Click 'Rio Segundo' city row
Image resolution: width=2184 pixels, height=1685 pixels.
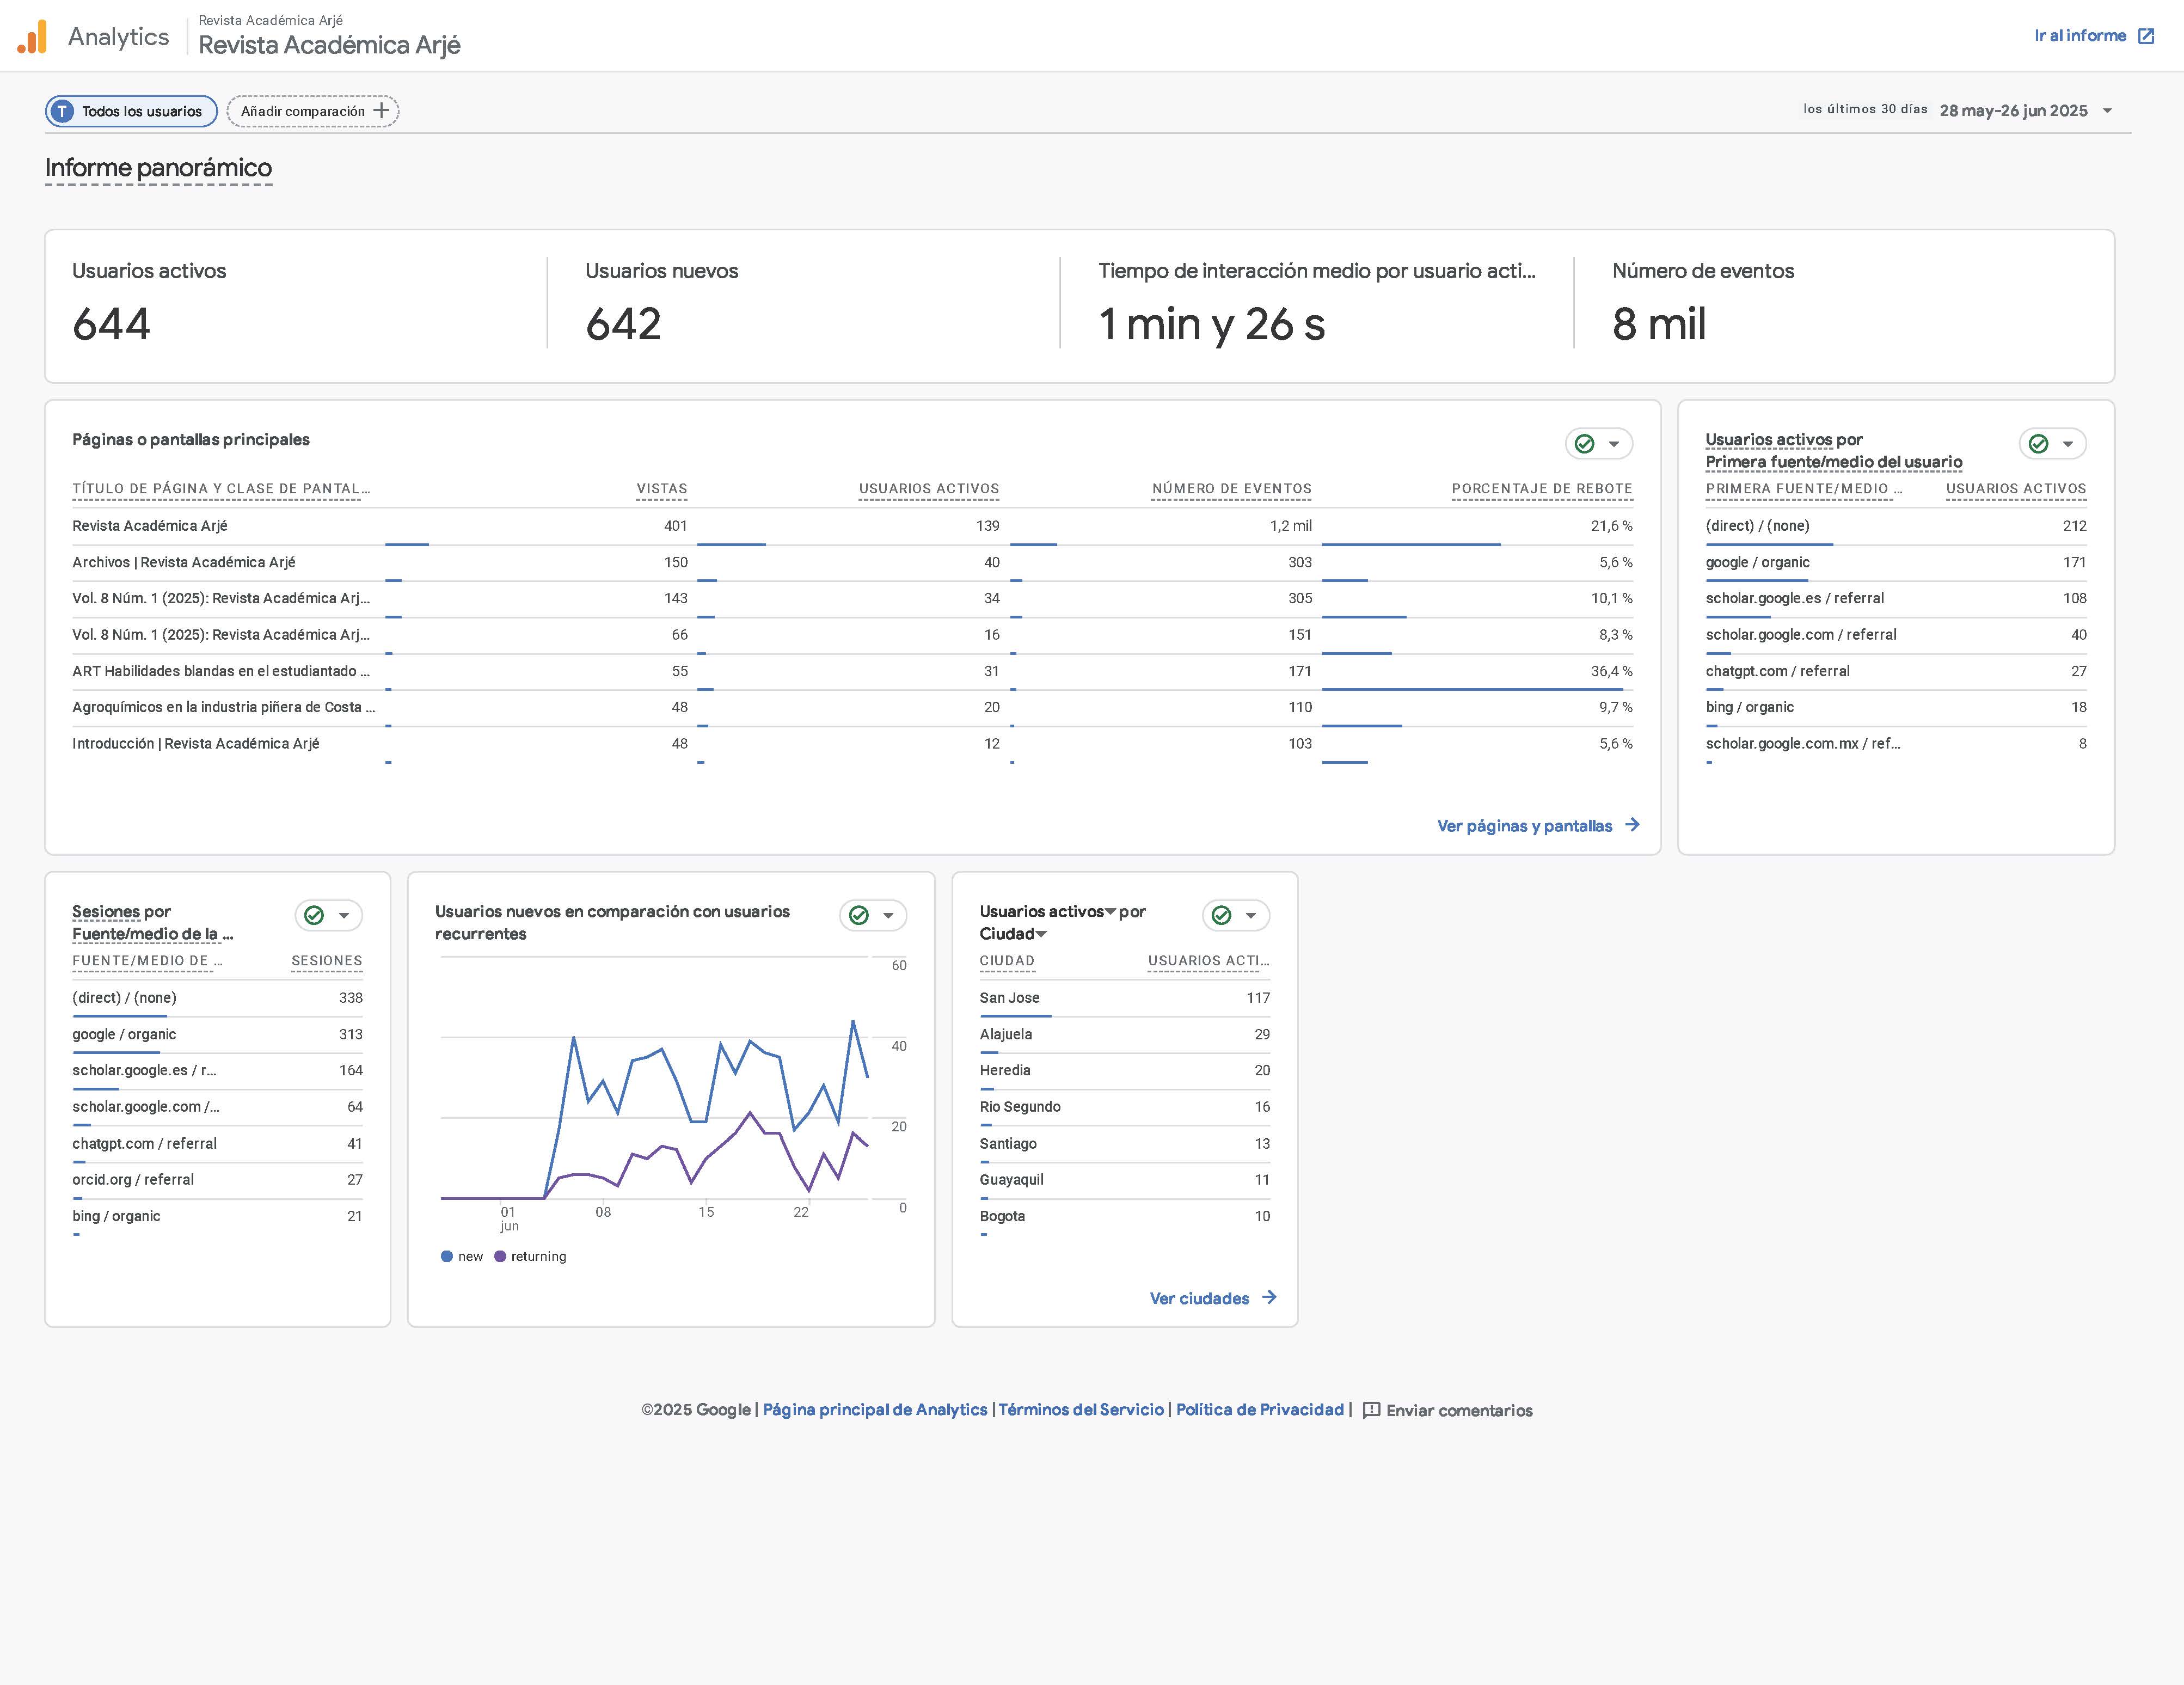click(x=1125, y=1107)
